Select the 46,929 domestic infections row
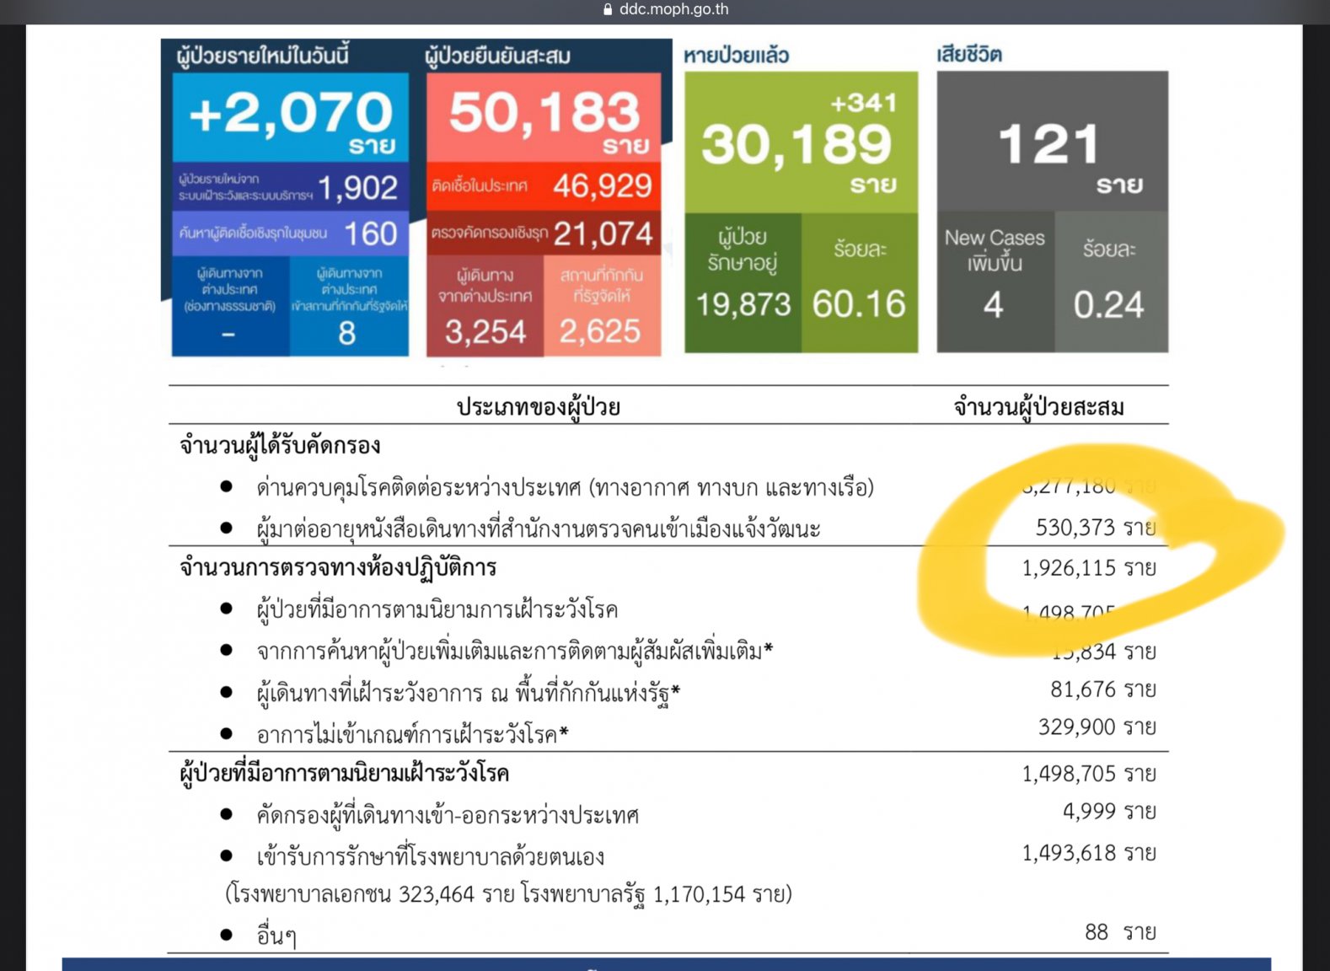 point(544,186)
